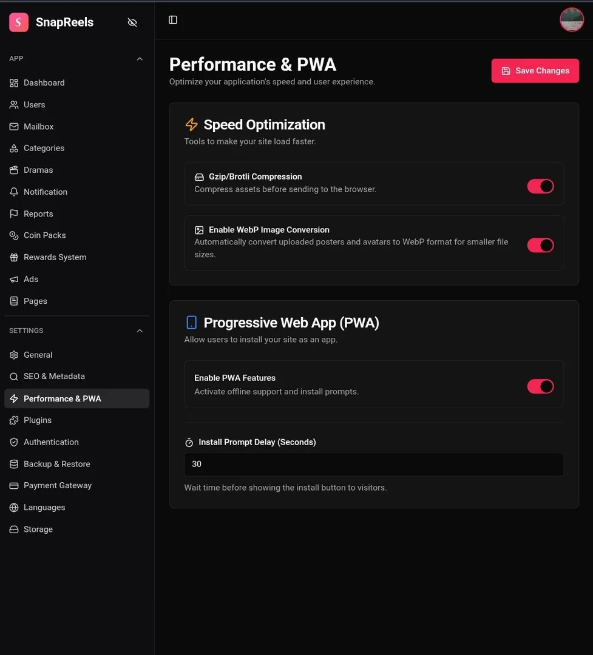Open Mailbox via its envelope icon
This screenshot has height=655, width=593.
(x=14, y=126)
